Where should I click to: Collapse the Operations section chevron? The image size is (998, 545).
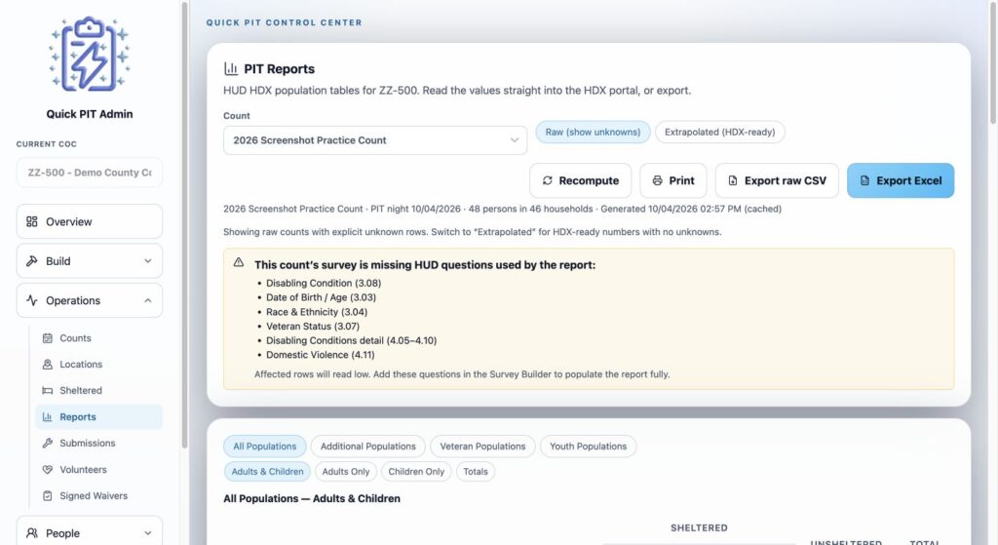pyautogui.click(x=148, y=300)
